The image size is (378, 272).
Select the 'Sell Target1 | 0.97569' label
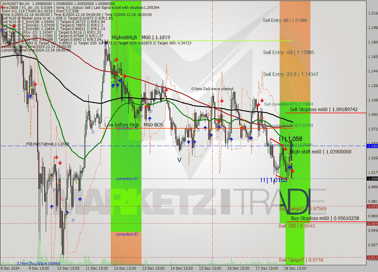303,209
